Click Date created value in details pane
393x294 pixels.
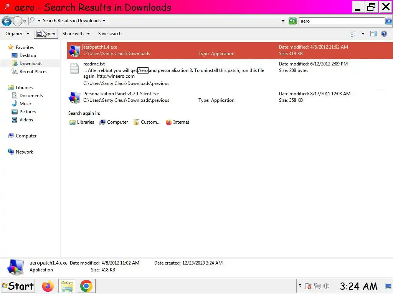tap(202, 263)
